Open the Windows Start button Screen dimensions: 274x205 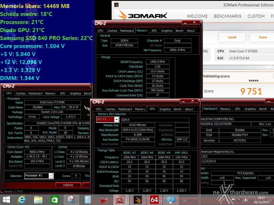6,200
